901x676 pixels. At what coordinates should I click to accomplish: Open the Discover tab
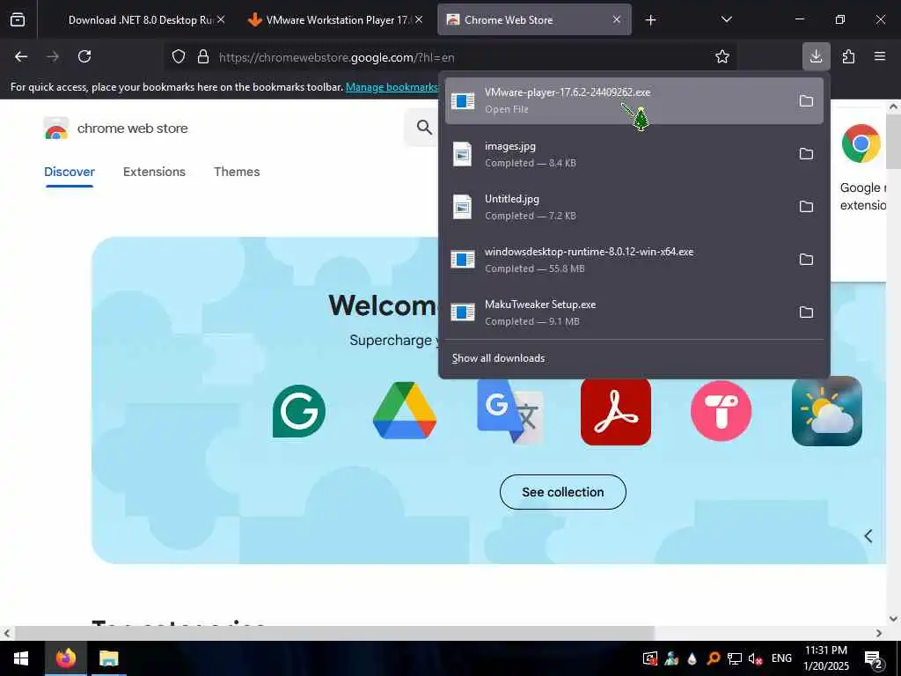[70, 172]
